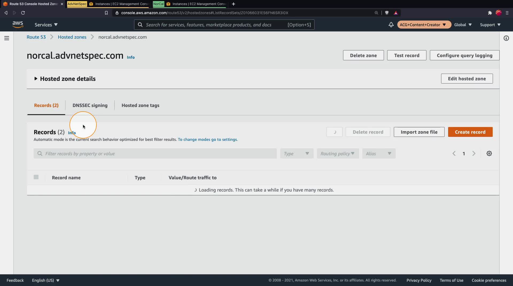The height and width of the screenshot is (286, 513).
Task: Click the Delete zone button
Action: pyautogui.click(x=363, y=55)
